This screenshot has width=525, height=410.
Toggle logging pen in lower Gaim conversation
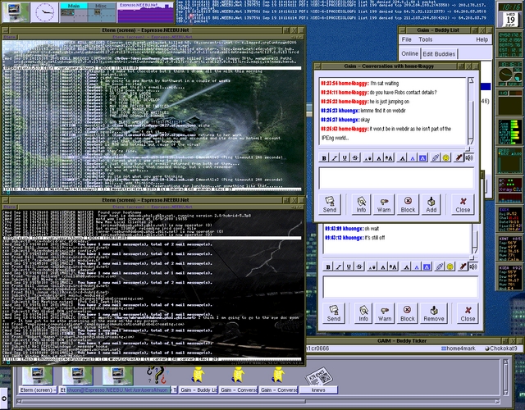click(x=463, y=266)
